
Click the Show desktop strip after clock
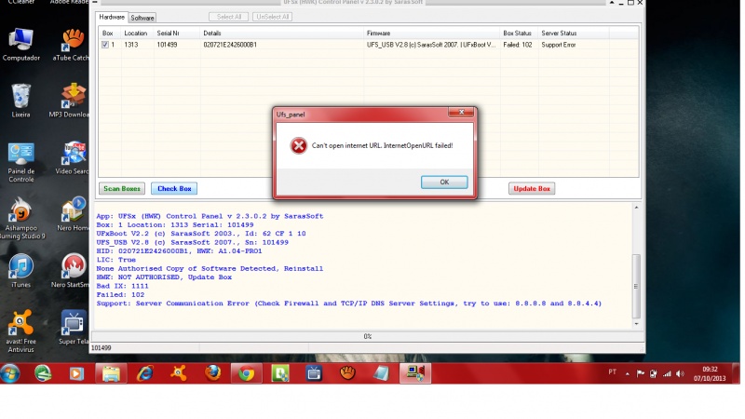736,373
